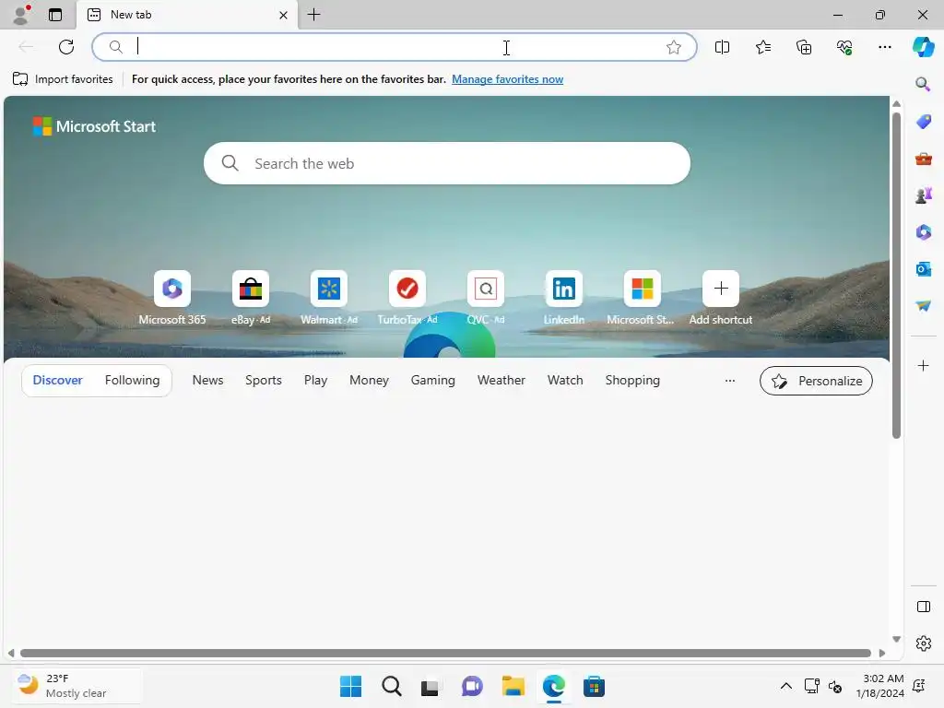This screenshot has width=944, height=708.
Task: Launch Copilot from the toolbar
Action: click(x=923, y=47)
